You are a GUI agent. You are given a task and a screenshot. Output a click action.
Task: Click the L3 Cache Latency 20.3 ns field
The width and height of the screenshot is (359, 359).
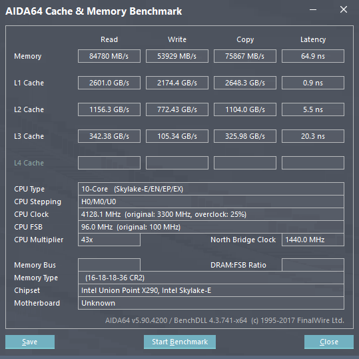pos(313,136)
